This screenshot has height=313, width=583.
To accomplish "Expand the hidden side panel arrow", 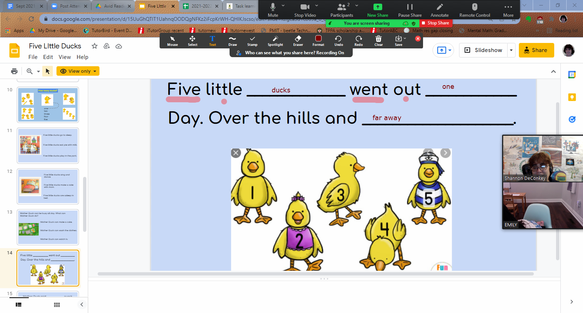I will tap(572, 302).
